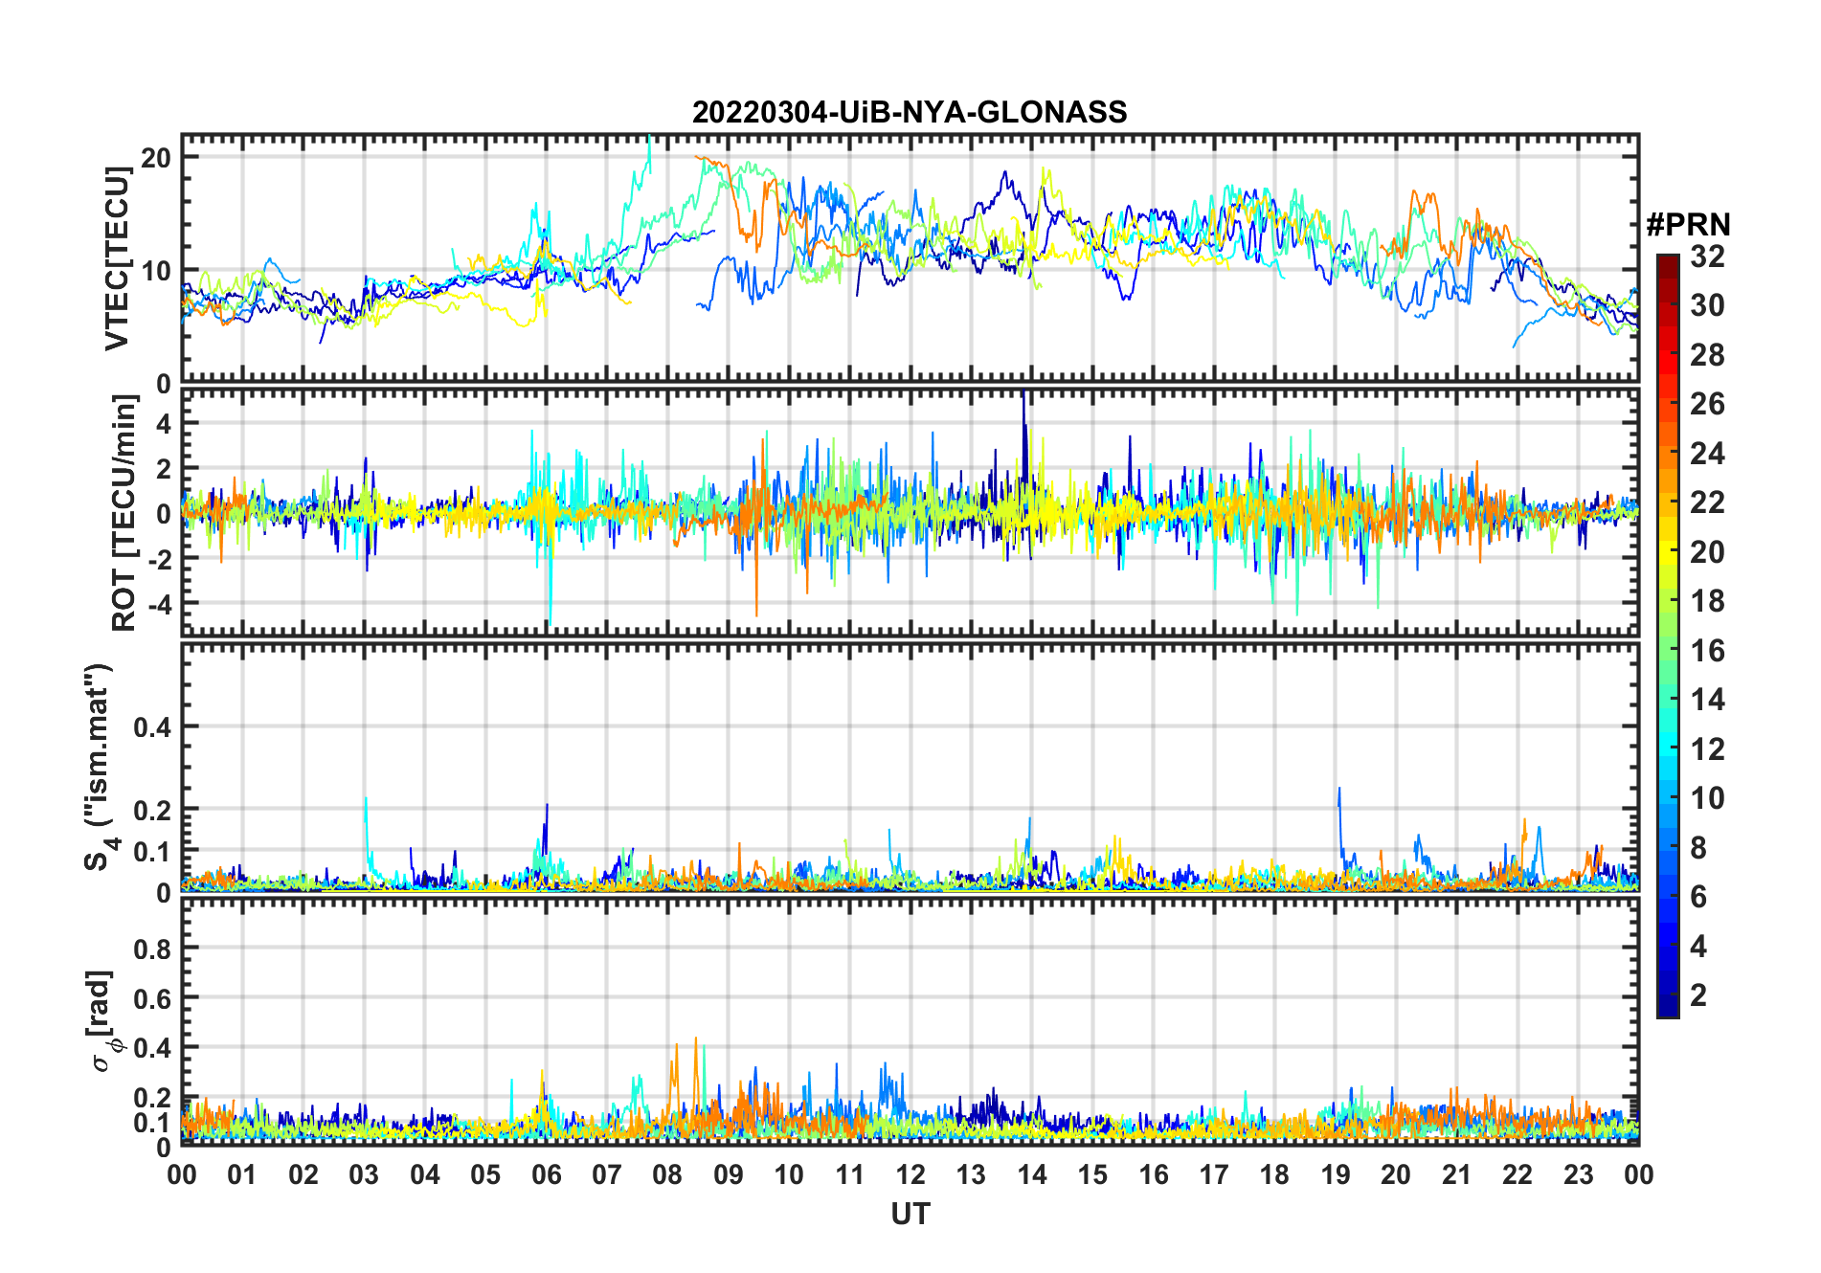This screenshot has height=1273, width=1821.
Task: Click the 0.2 tick on S4 axis
Action: (152, 810)
